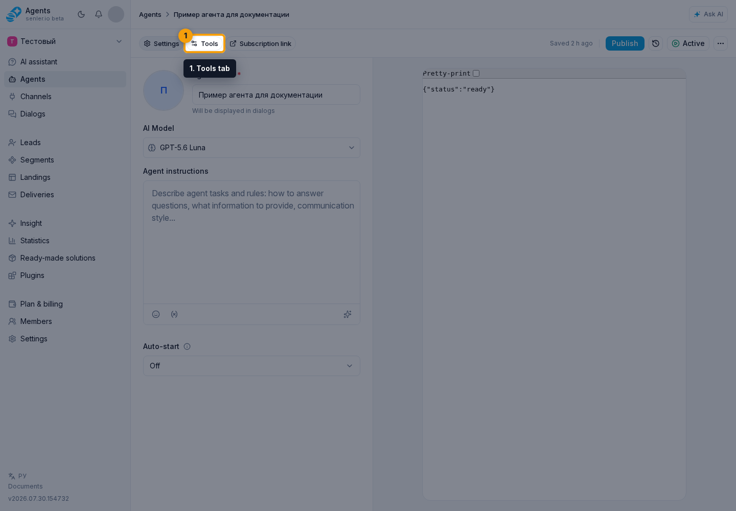
Task: Open Plan & billing page
Action: click(x=65, y=304)
